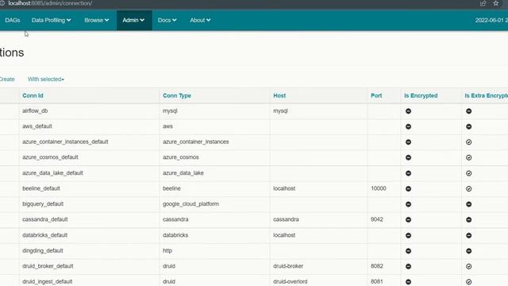
Task: Click the dingding_default connection id
Action: tap(43, 251)
